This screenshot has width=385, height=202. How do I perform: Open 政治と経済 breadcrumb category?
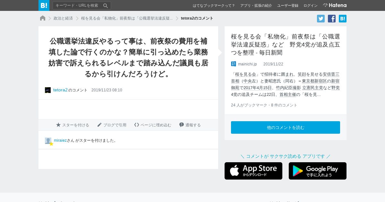pos(63,18)
